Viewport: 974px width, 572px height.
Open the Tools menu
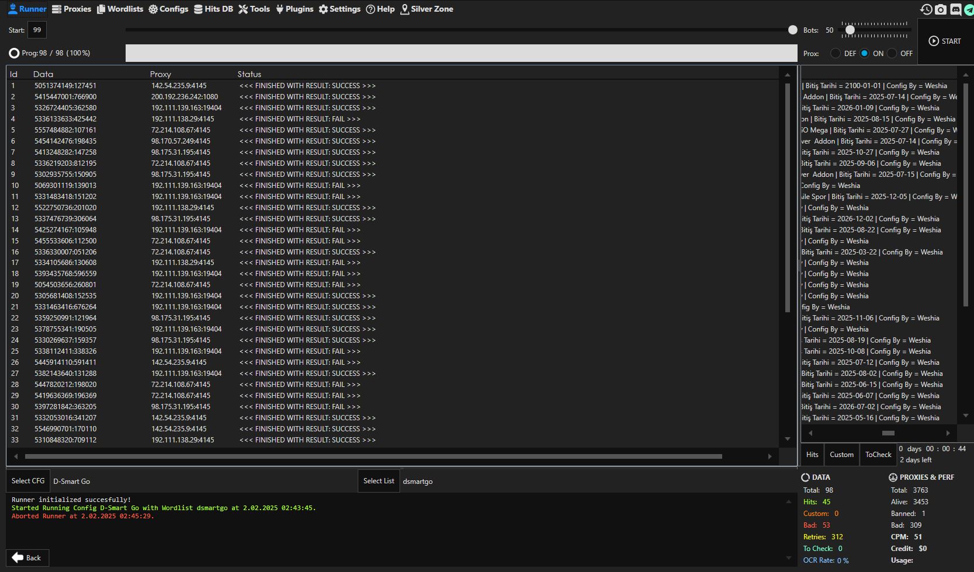[x=254, y=9]
